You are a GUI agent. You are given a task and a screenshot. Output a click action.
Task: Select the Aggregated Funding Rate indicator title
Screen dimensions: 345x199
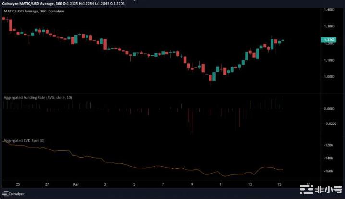pyautogui.click(x=37, y=97)
